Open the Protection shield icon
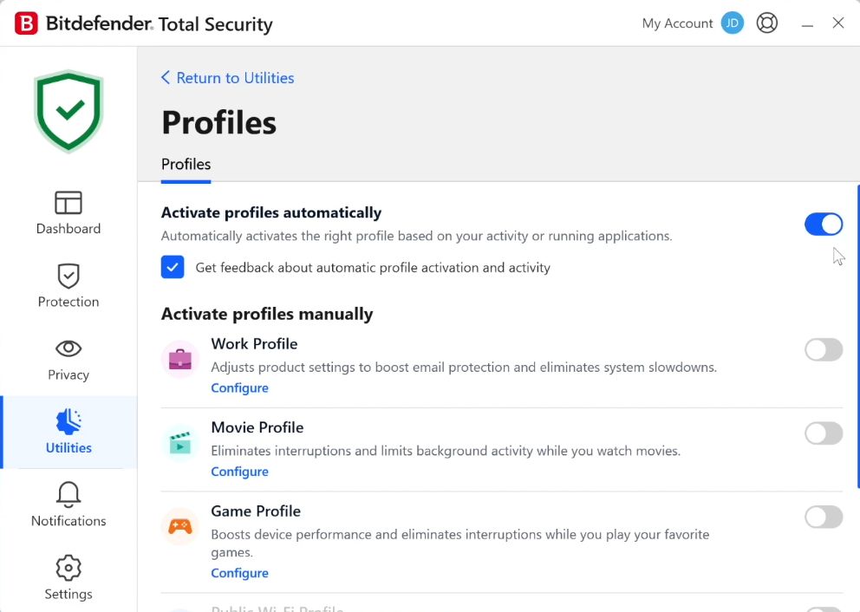This screenshot has height=612, width=860. click(68, 276)
